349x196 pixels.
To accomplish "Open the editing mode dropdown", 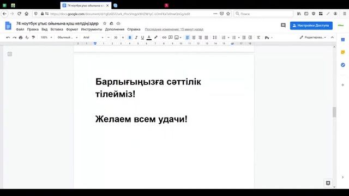I will tap(312, 38).
